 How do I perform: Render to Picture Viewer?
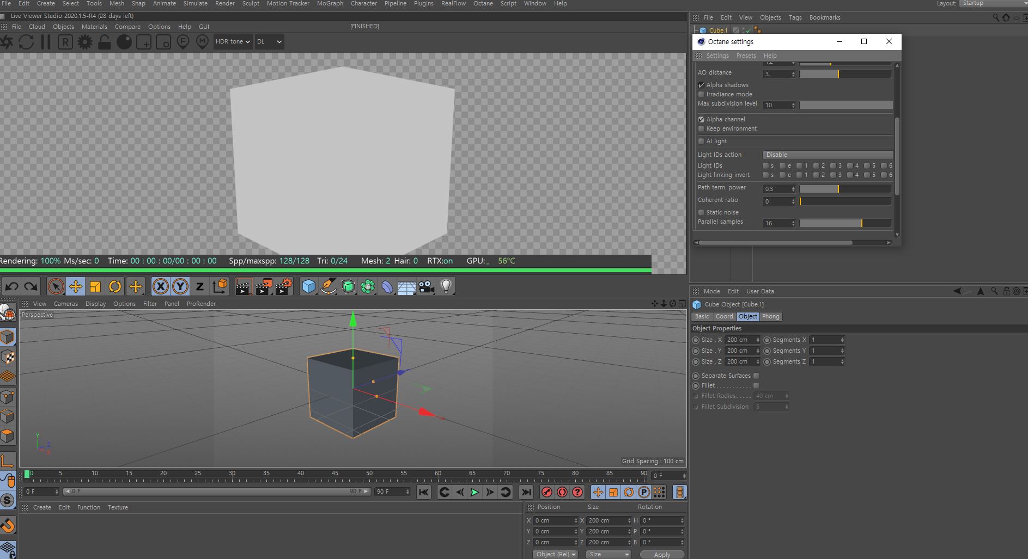coord(264,286)
